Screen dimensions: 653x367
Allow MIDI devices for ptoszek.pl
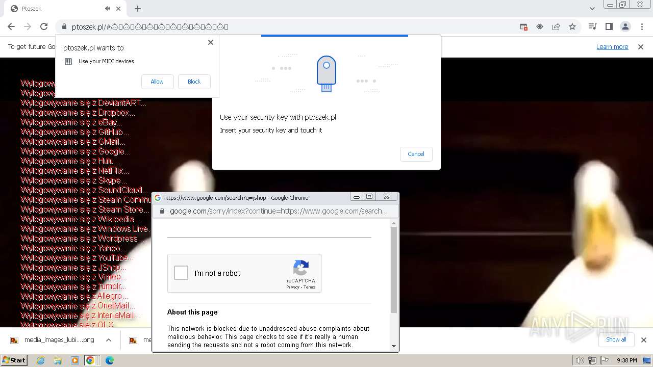(x=157, y=82)
